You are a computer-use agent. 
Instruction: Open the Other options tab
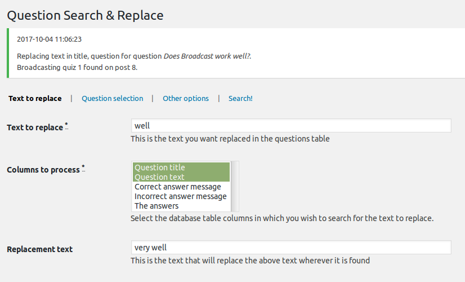(x=186, y=98)
